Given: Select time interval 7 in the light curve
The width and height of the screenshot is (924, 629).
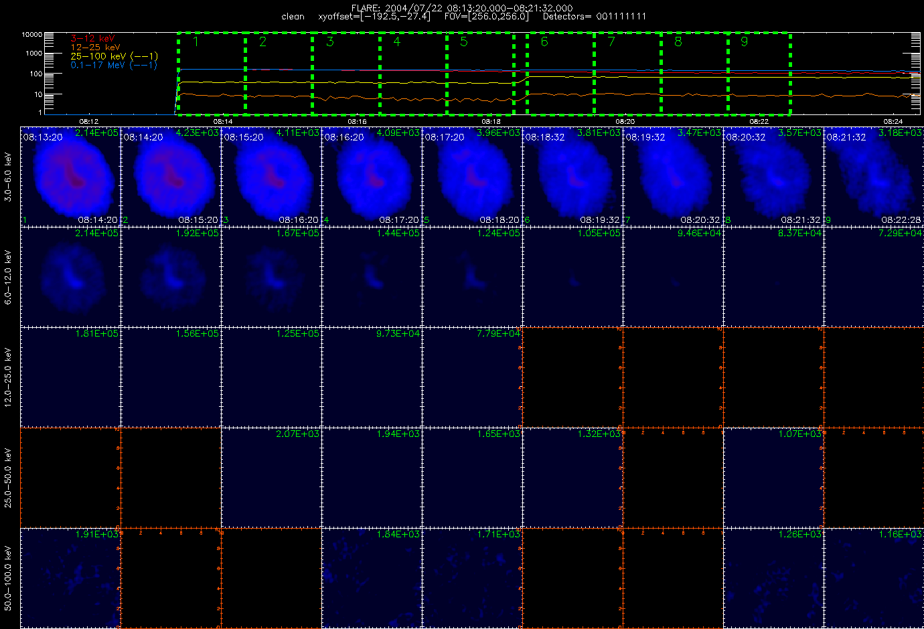Looking at the screenshot, I should point(627,74).
